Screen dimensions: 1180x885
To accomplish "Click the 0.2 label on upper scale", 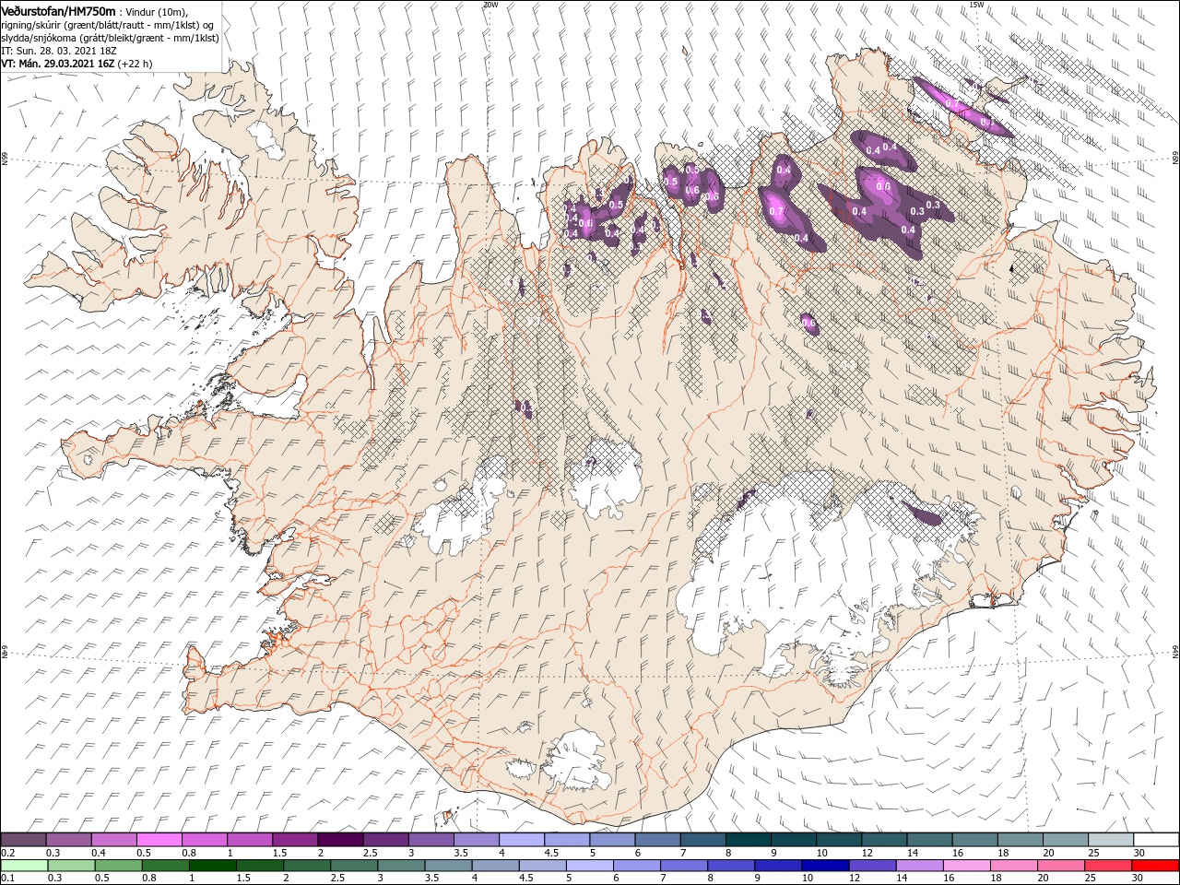I will coord(8,853).
